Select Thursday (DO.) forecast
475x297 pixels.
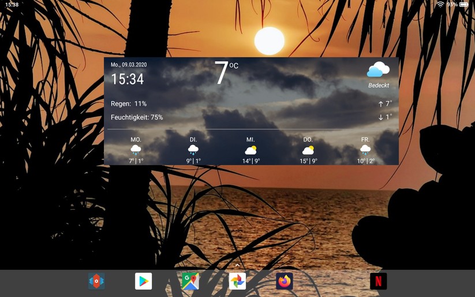tap(308, 150)
